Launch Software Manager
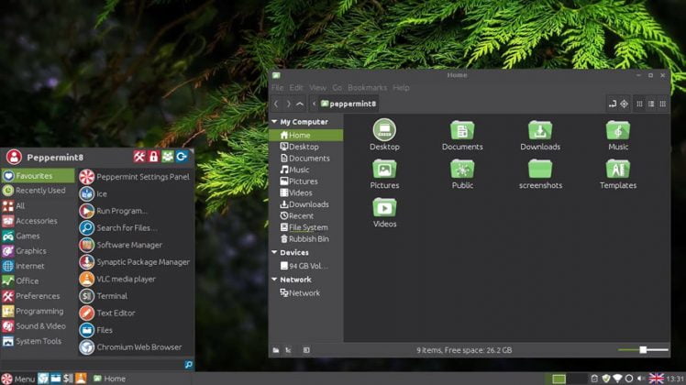 pyautogui.click(x=135, y=245)
